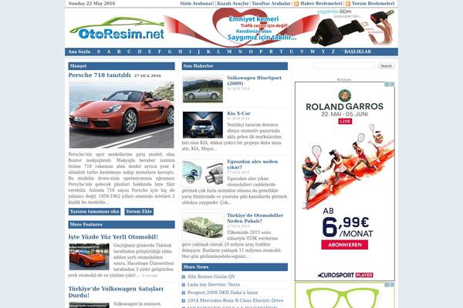
Task: Select letter S in the alphabet navigation
Action: coord(99,52)
